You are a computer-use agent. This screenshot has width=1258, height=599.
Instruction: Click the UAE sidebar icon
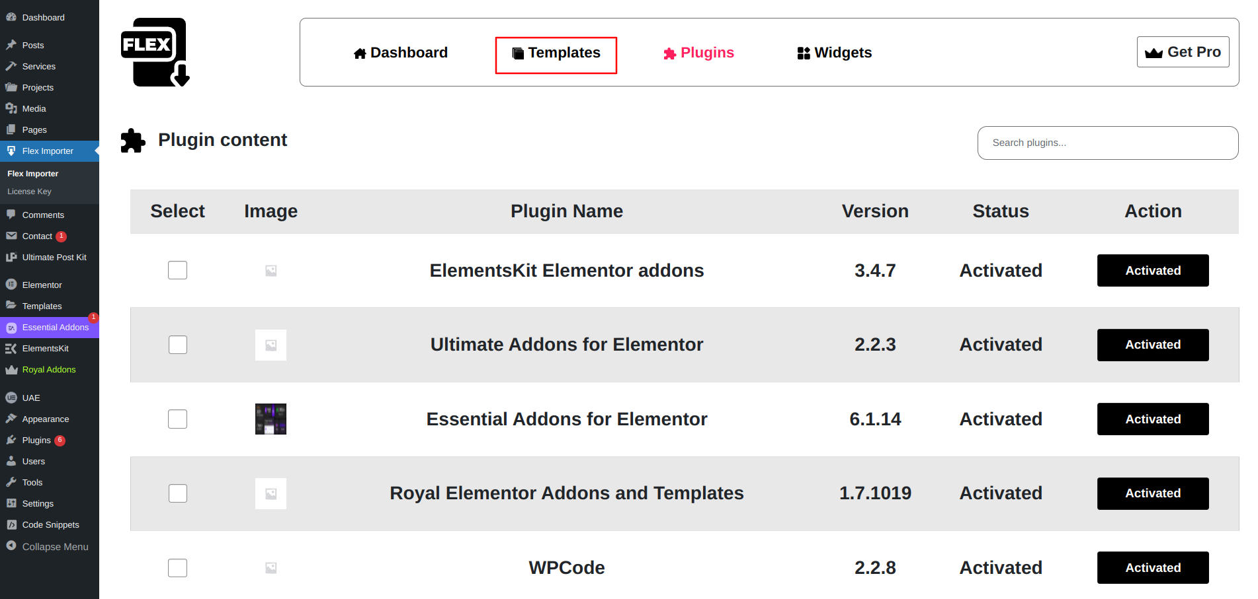[x=11, y=398]
